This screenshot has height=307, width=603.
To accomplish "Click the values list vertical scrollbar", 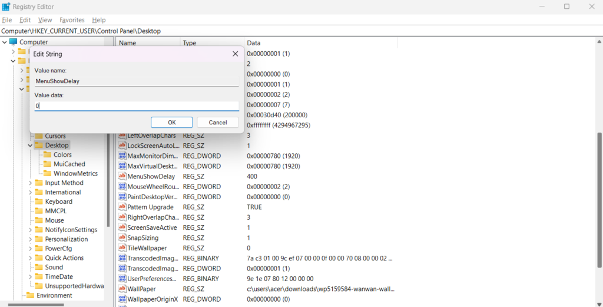I will tap(599, 199).
